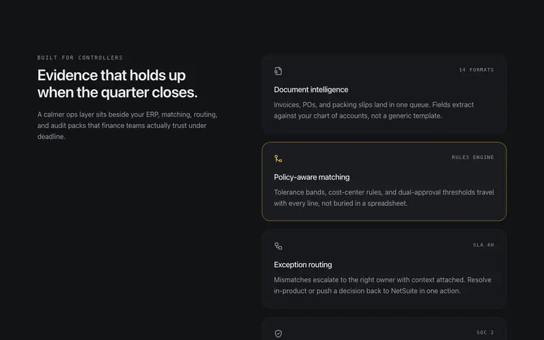544x340 pixels.
Task: Select the Document intelligence heading
Action: pyautogui.click(x=311, y=90)
